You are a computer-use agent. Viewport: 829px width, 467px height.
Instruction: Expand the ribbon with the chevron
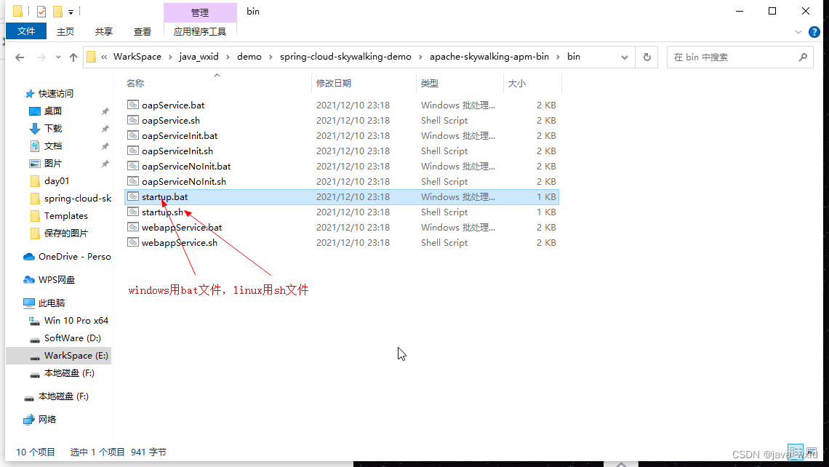798,32
